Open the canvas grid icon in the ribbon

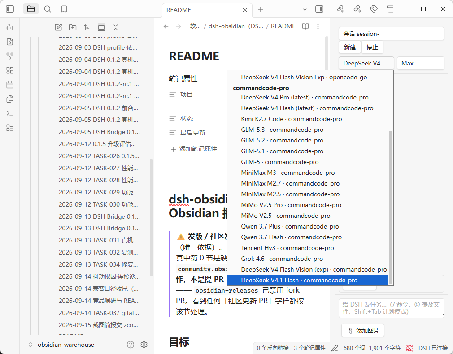point(10,70)
